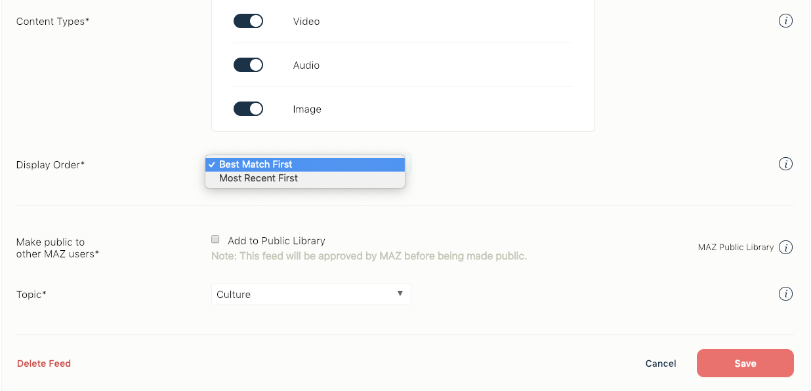Turn off the Video content toggle
The width and height of the screenshot is (811, 391).
pyautogui.click(x=248, y=21)
